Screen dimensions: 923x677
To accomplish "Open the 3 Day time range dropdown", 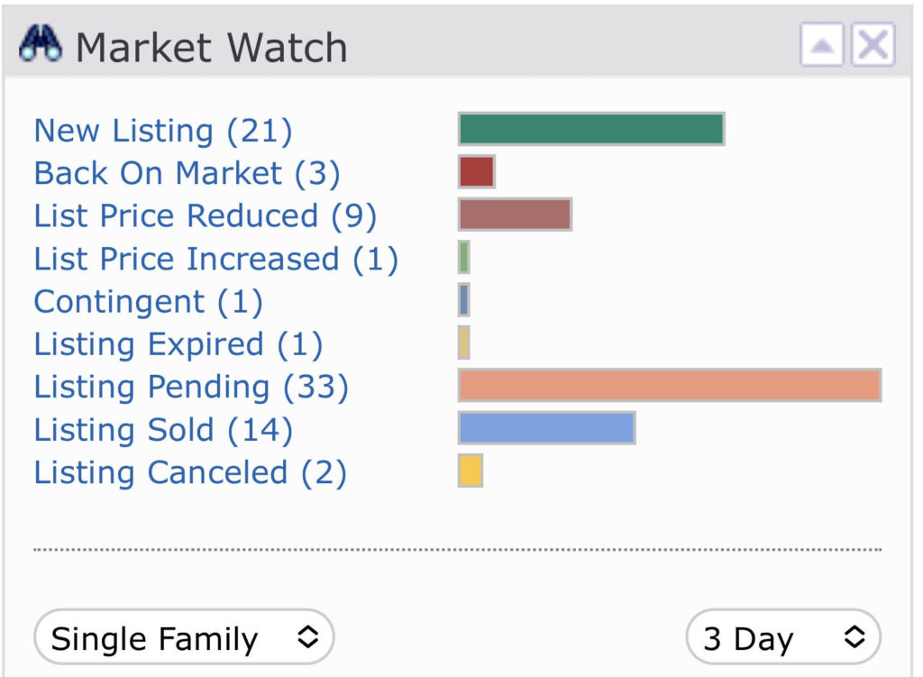I will 783,637.
